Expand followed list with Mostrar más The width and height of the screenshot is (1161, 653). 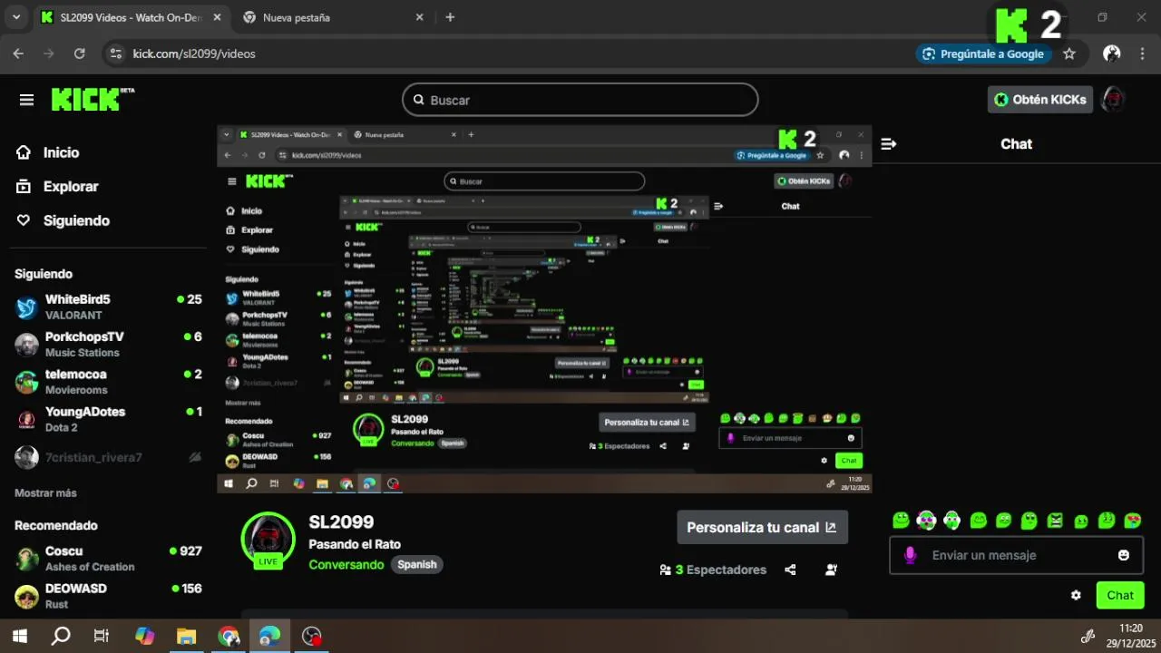point(45,492)
